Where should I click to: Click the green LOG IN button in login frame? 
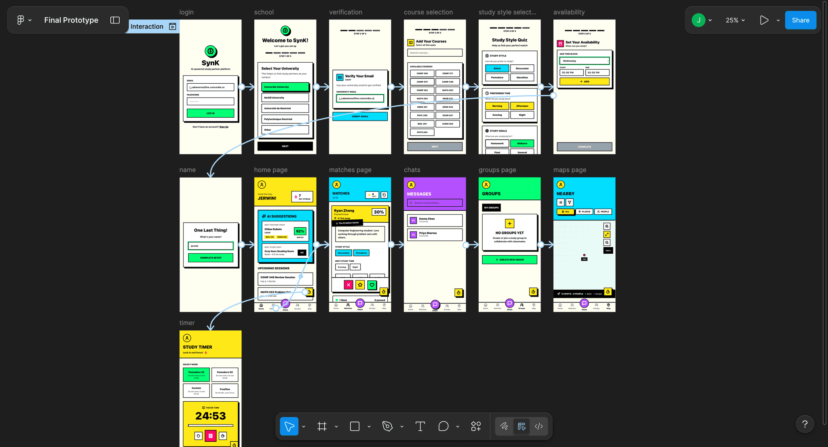point(210,113)
